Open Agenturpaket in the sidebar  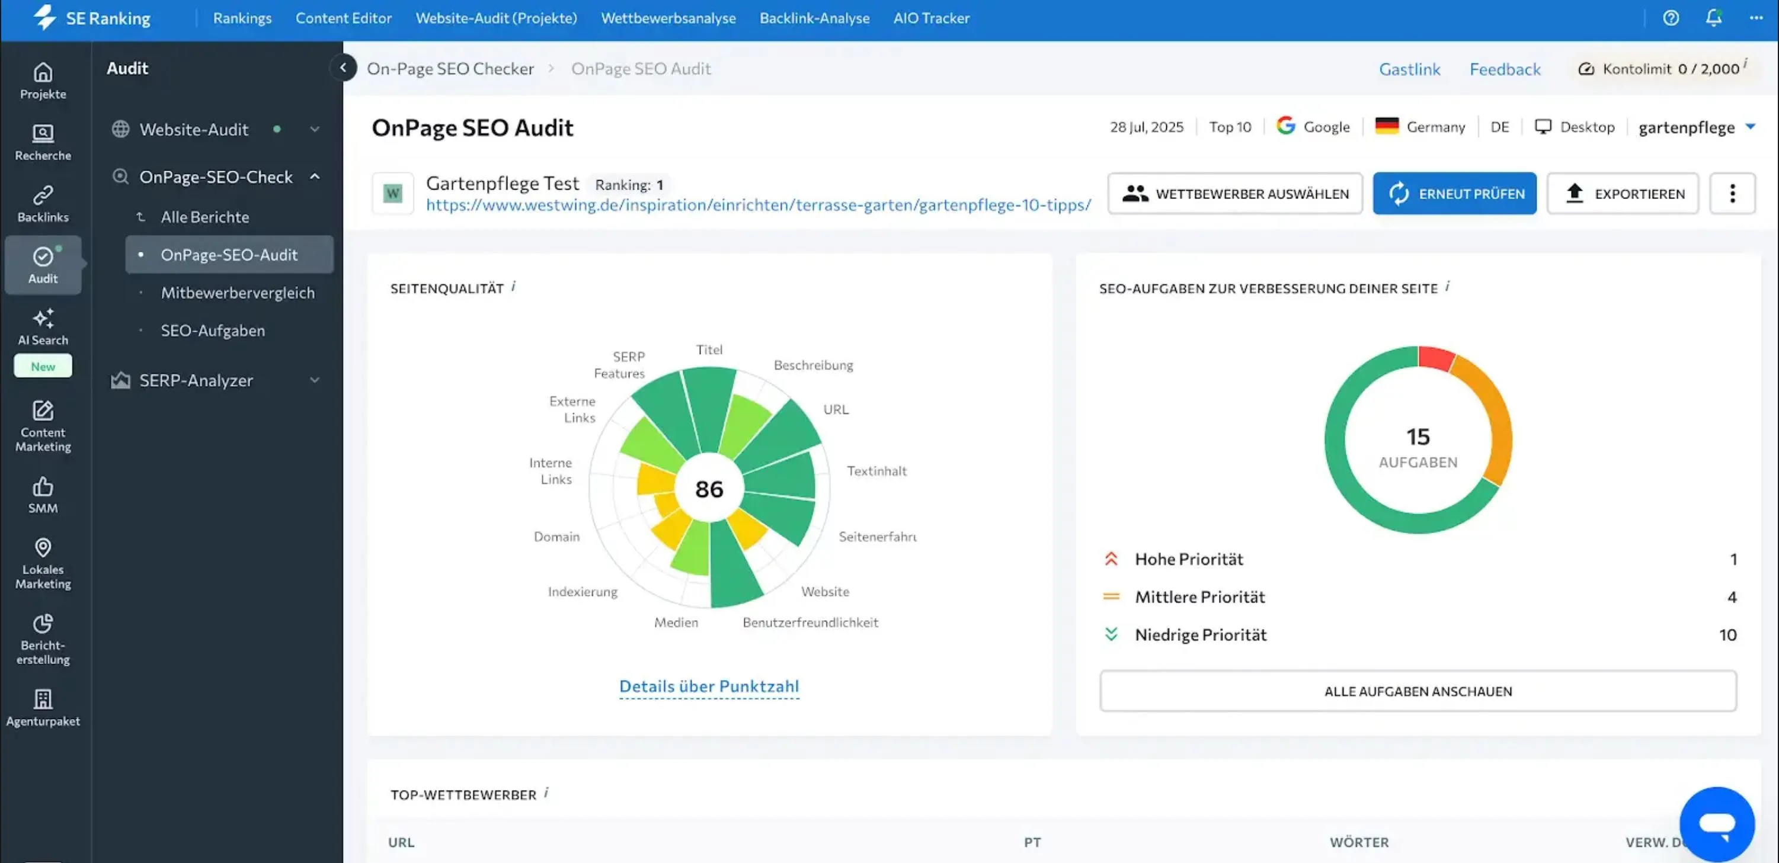click(x=43, y=708)
